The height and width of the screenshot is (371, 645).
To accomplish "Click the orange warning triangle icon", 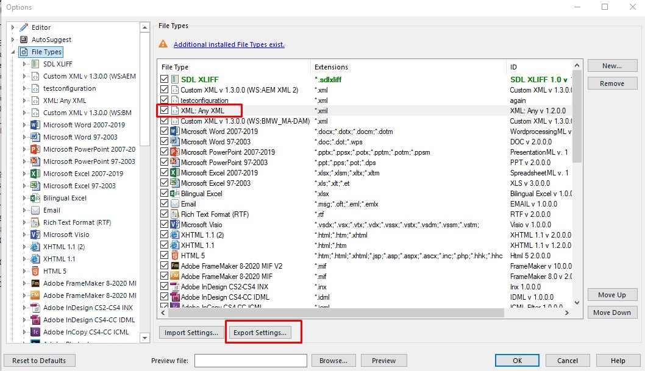I will coord(163,44).
